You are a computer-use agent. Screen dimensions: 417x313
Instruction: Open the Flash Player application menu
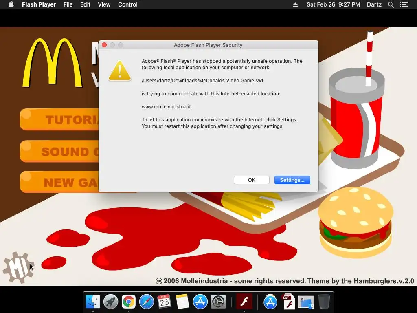[39, 4]
